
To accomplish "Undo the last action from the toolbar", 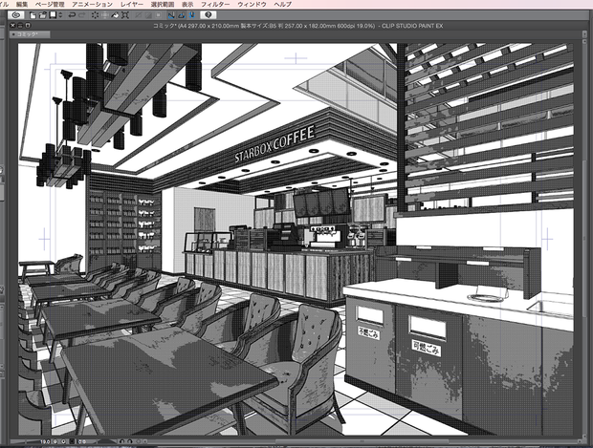I will [72, 15].
